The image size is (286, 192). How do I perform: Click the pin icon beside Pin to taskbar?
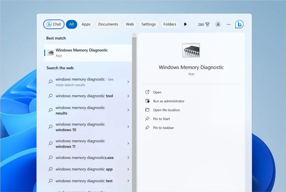(147, 128)
